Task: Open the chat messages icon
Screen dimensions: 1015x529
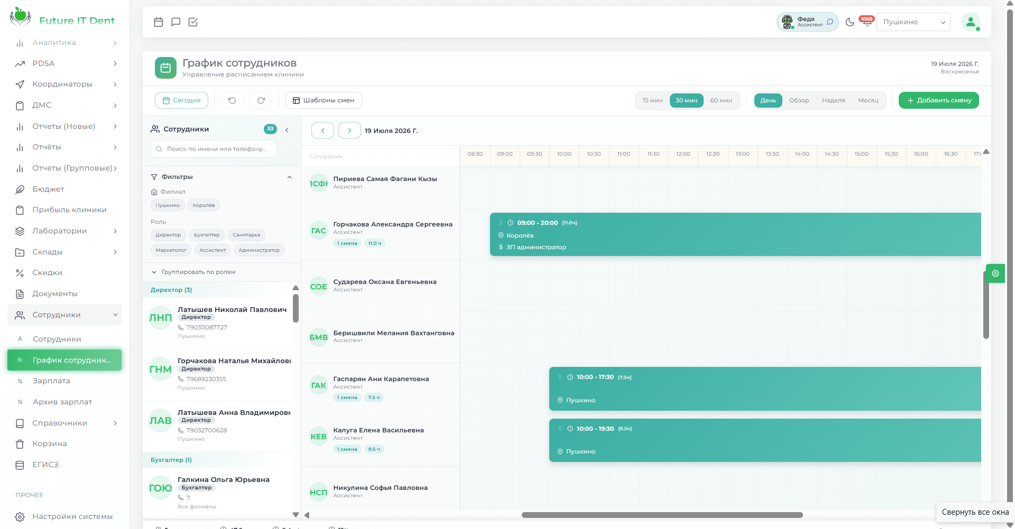Action: click(176, 22)
